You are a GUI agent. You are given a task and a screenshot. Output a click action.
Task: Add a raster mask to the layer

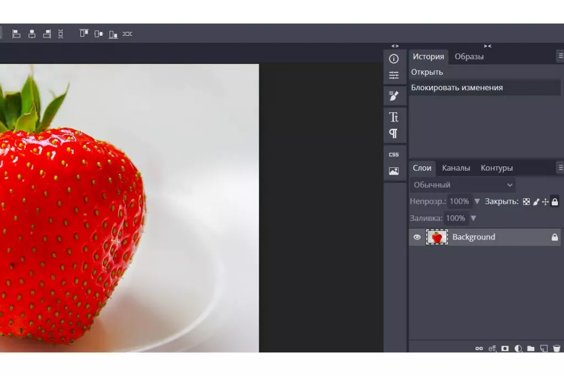505,348
